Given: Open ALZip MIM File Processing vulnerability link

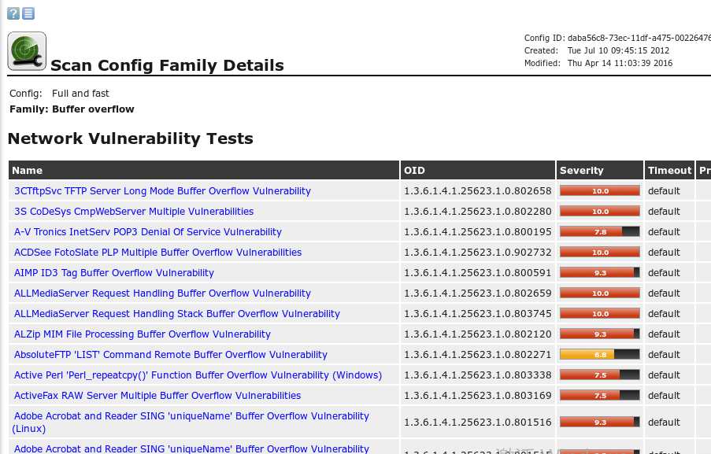Looking at the screenshot, I should (143, 334).
